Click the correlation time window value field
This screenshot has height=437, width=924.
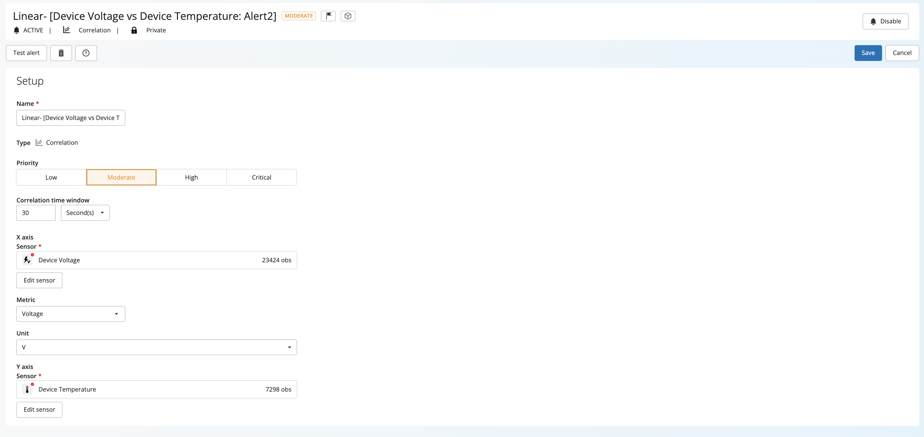click(36, 213)
